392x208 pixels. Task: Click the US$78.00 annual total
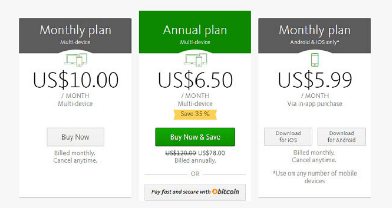(211, 153)
